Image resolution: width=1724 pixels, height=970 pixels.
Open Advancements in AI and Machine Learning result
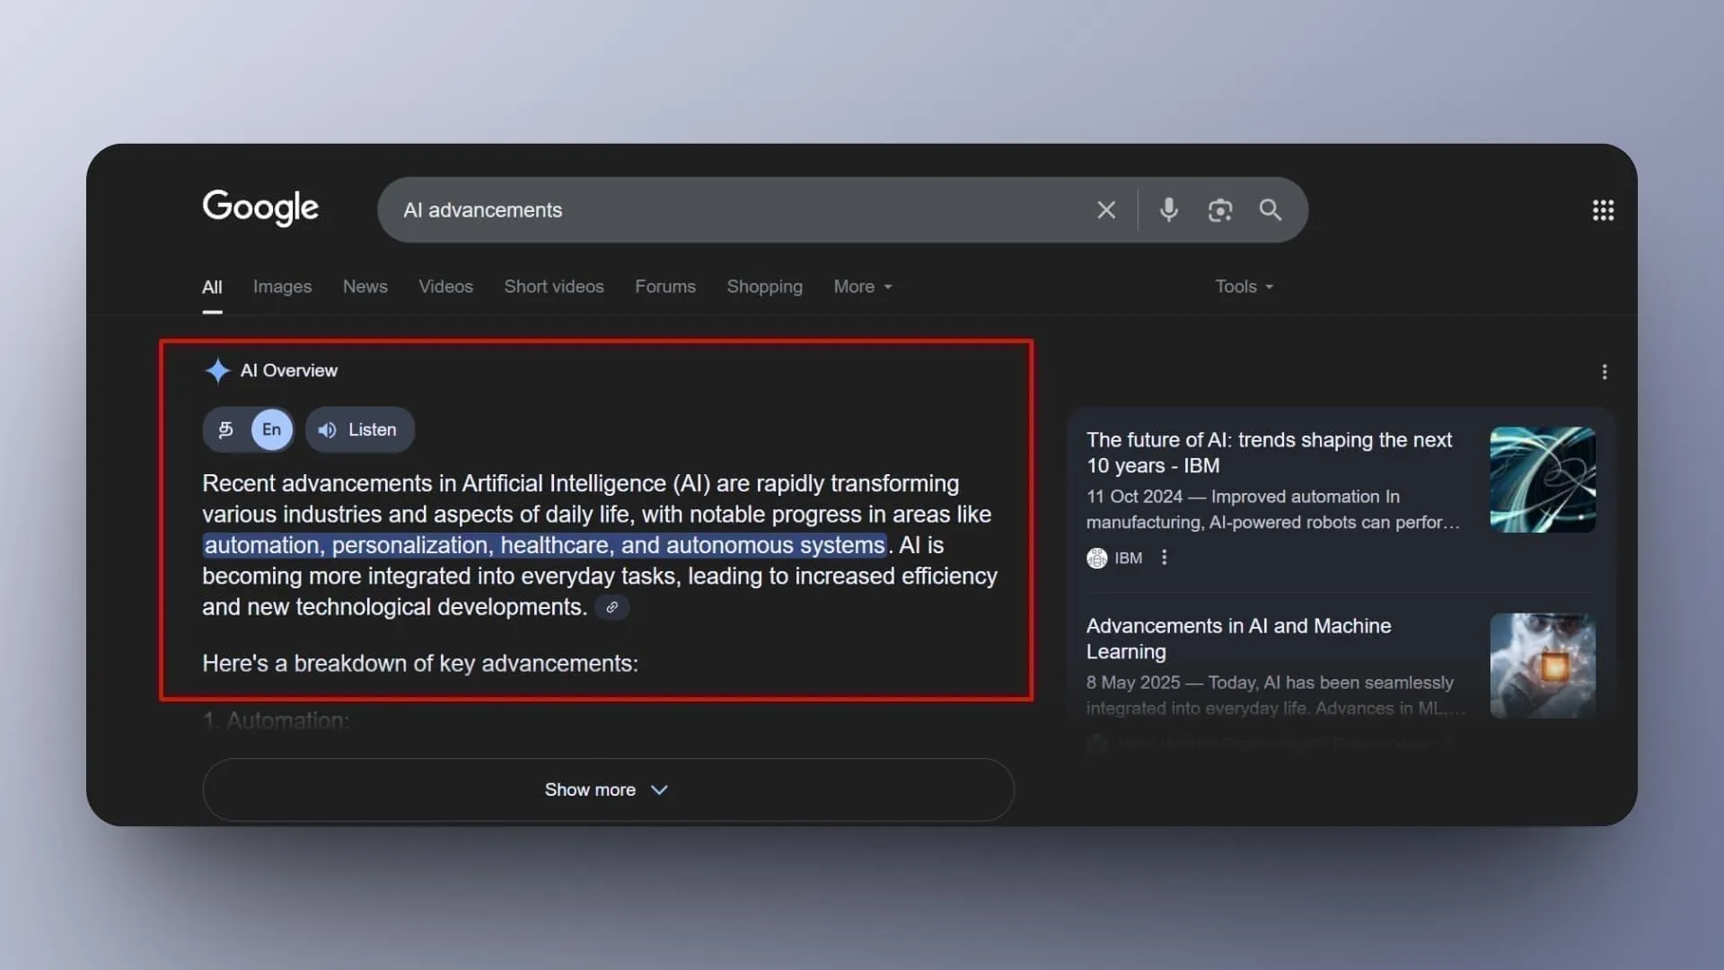click(1238, 639)
